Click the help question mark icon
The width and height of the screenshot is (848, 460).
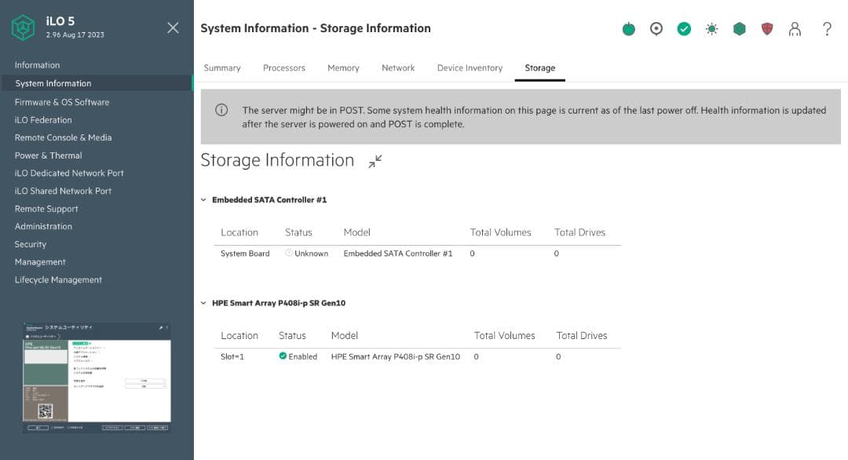pyautogui.click(x=826, y=28)
